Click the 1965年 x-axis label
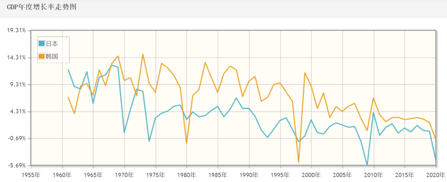The height and width of the screenshot is (182, 447). [93, 175]
